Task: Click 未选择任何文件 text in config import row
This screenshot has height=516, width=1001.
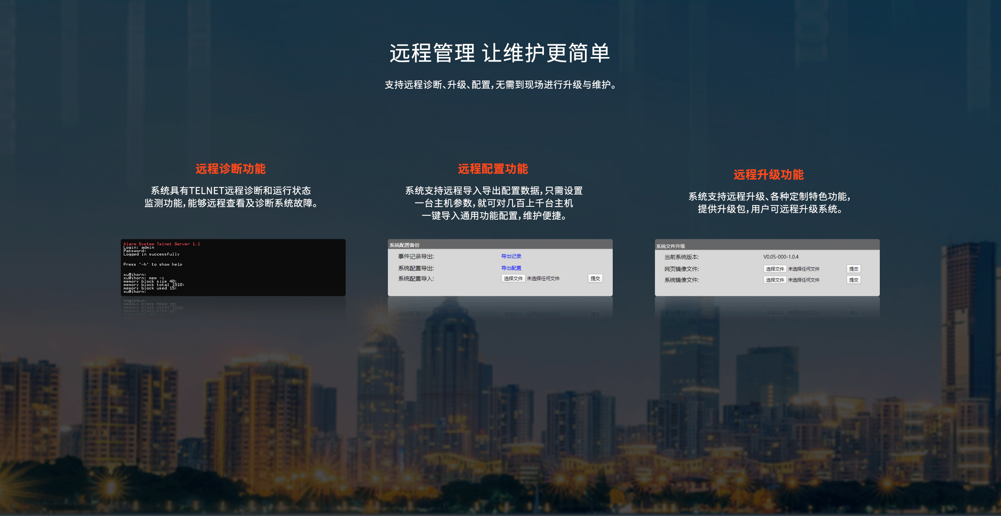Action: click(543, 278)
